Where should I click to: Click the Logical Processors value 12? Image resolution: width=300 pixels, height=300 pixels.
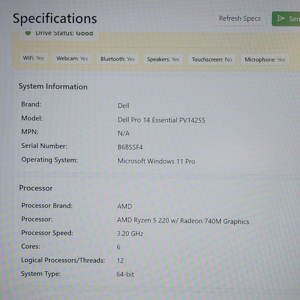click(x=120, y=261)
